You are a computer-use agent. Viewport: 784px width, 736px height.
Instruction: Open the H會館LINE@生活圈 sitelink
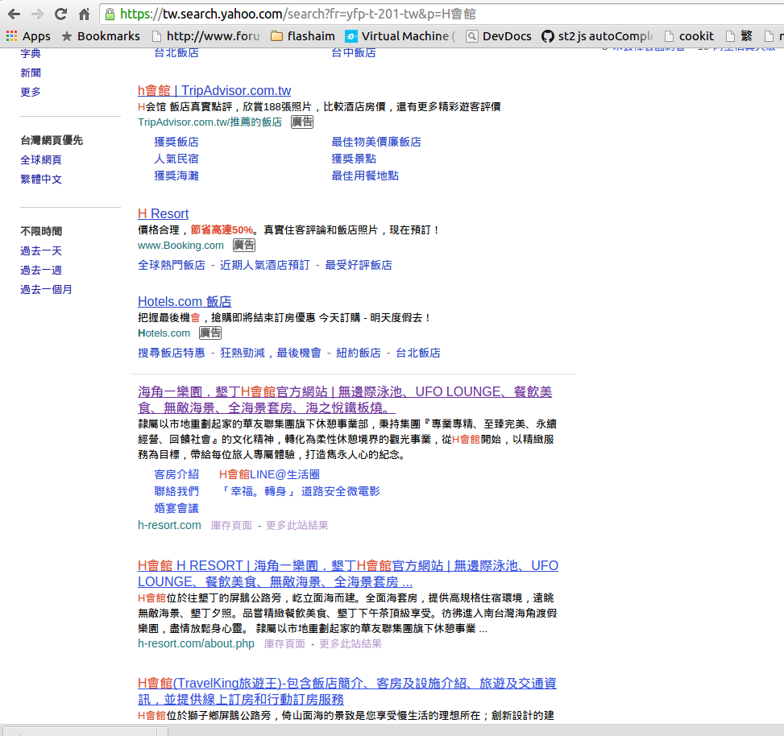coord(269,474)
